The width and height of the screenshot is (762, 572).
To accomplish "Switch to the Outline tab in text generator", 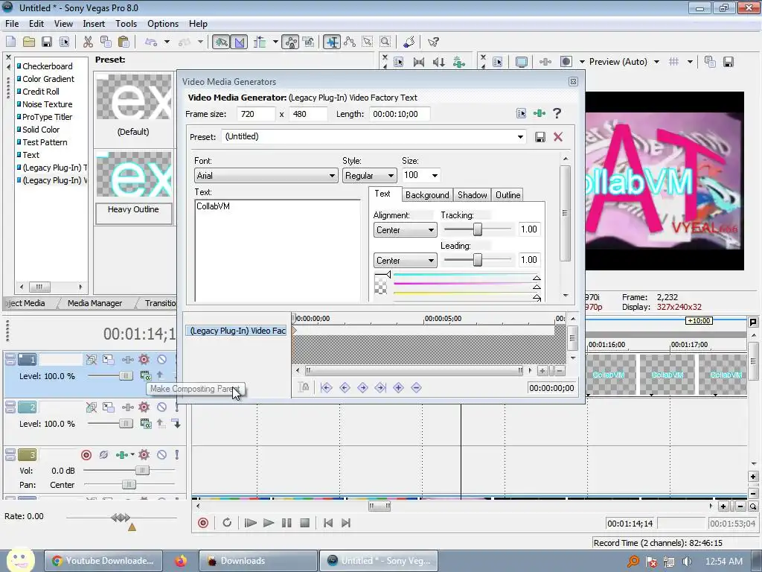I will click(x=508, y=195).
